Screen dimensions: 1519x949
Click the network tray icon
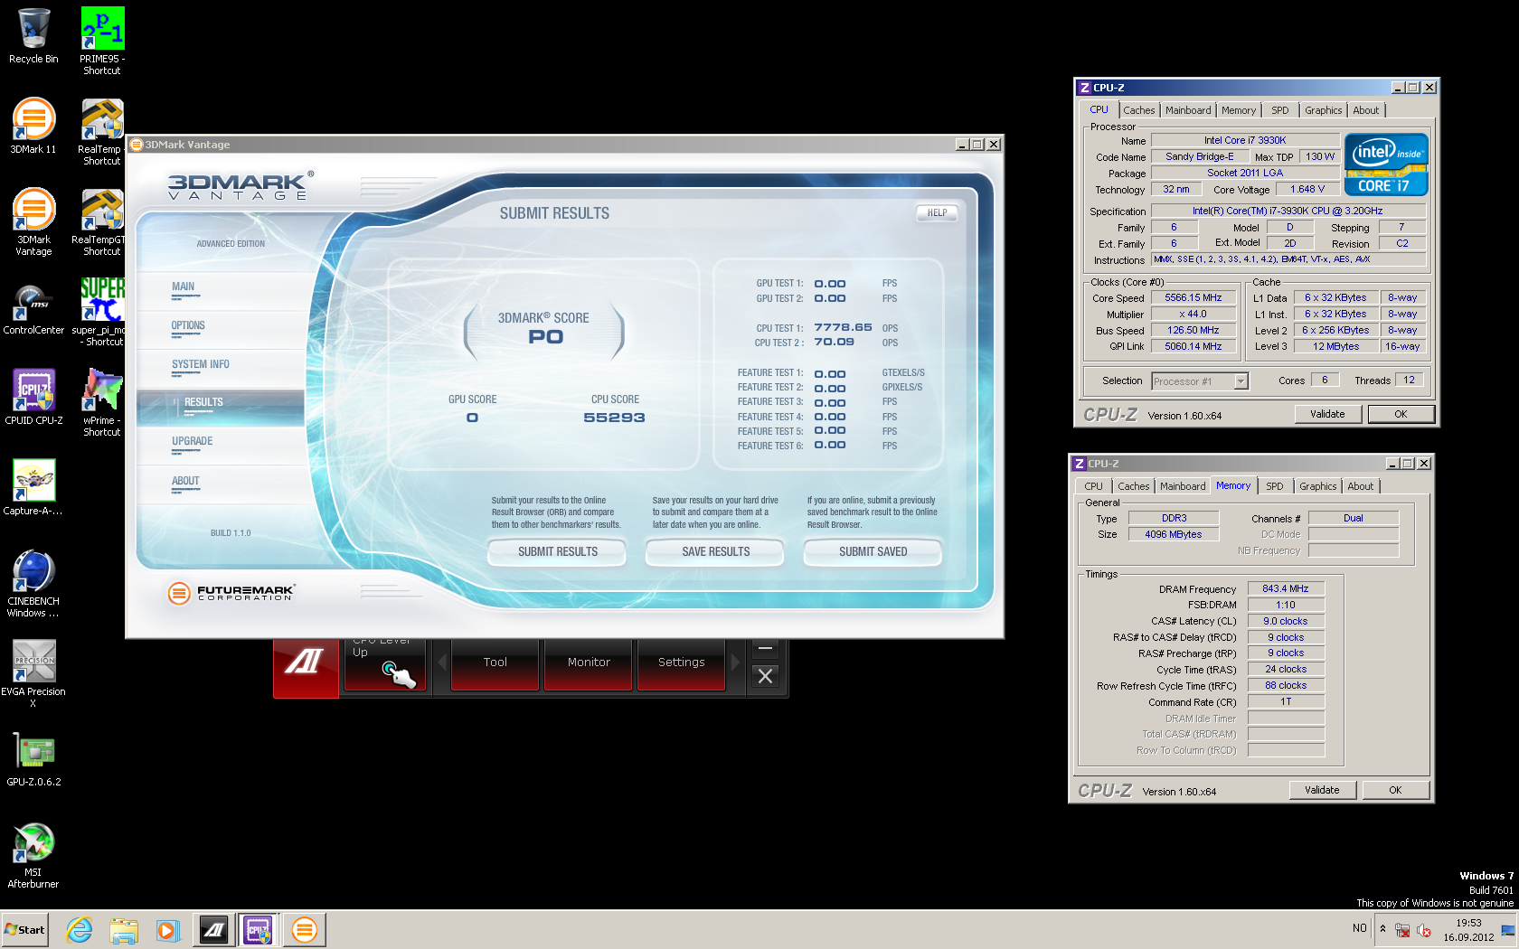point(1402,930)
